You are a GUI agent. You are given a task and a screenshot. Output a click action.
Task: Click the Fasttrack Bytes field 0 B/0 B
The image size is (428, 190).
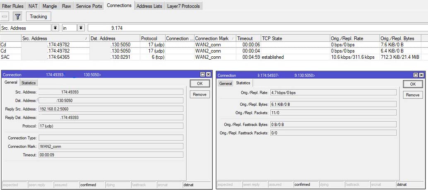[333, 125]
